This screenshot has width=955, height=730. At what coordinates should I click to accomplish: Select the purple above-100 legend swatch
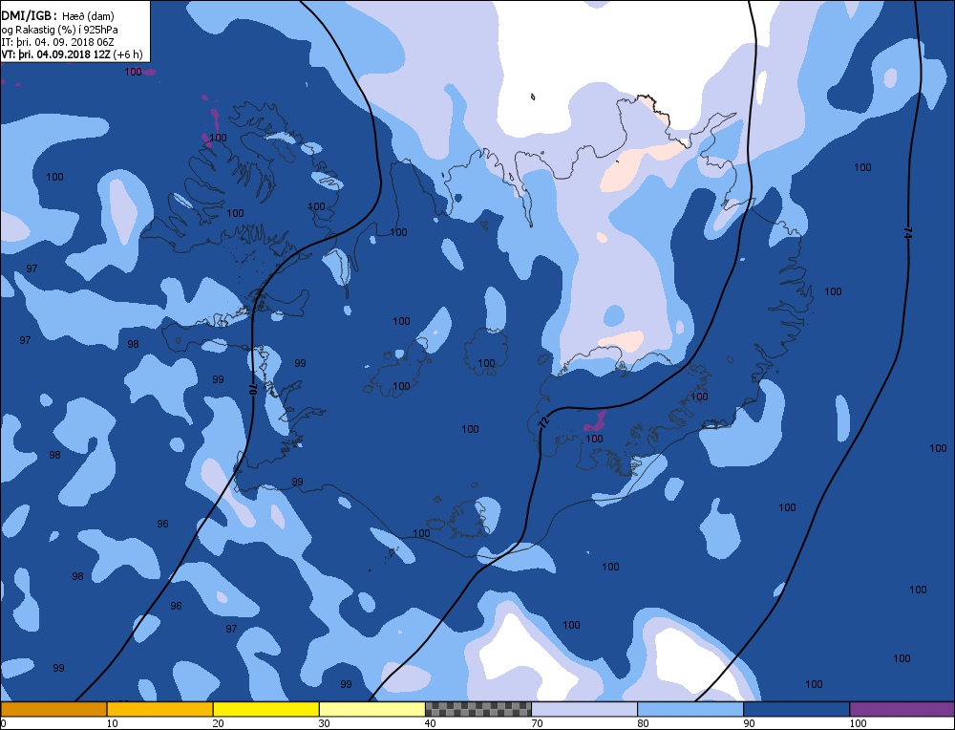(x=902, y=709)
